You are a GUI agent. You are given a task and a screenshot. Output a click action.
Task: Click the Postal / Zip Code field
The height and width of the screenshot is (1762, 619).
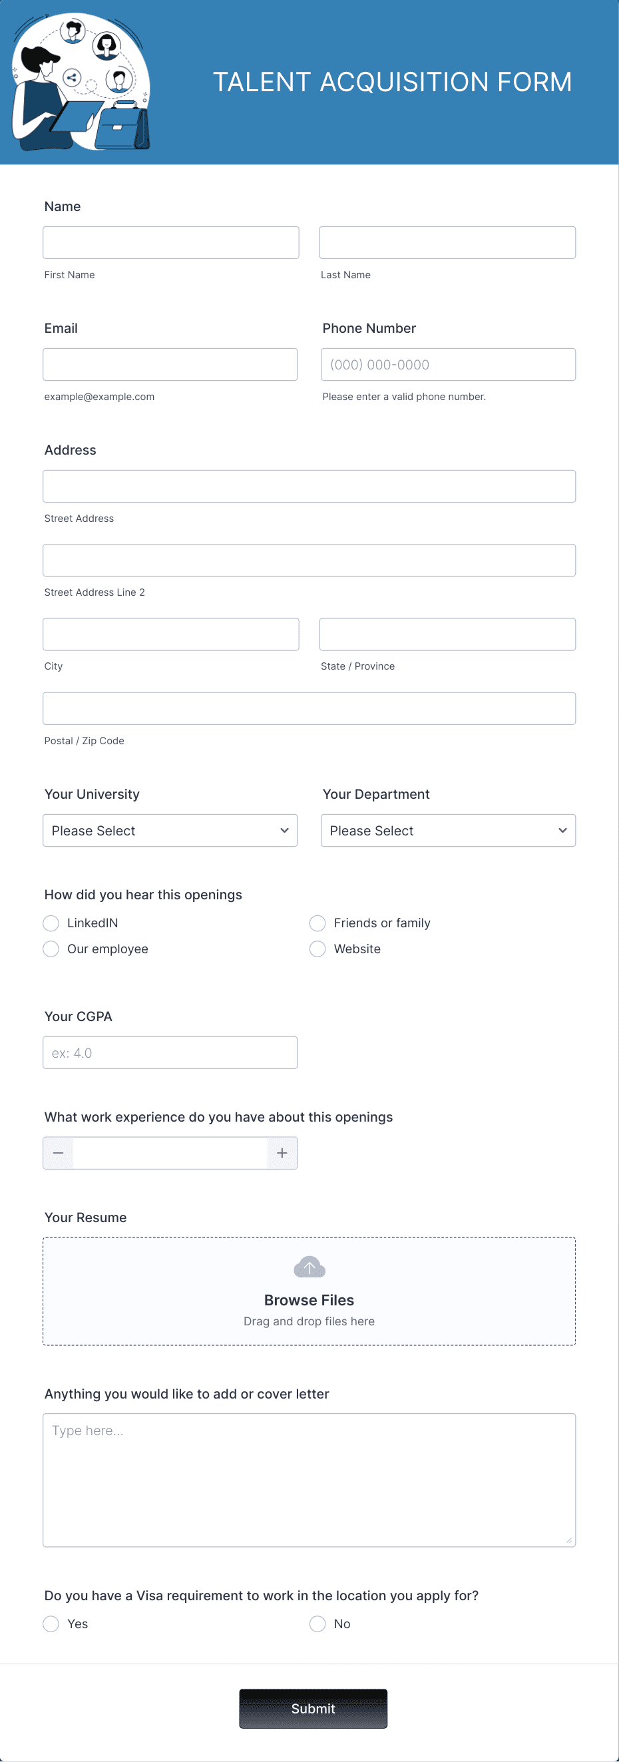(309, 708)
